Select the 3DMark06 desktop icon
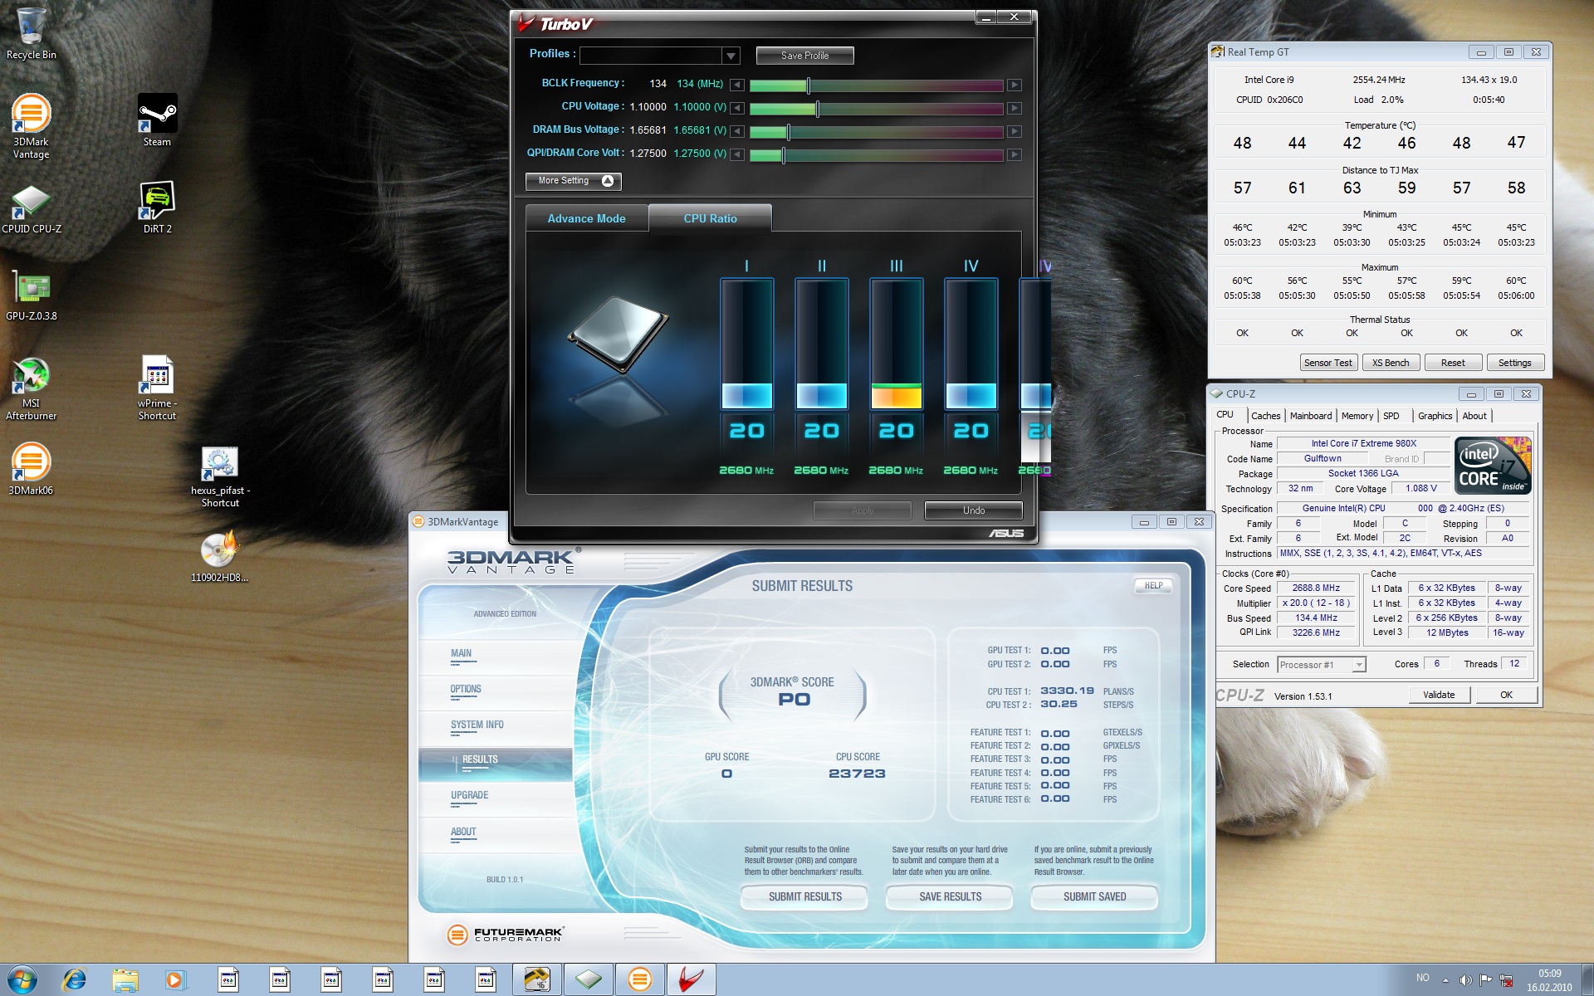Viewport: 1594px width, 996px height. click(x=31, y=469)
